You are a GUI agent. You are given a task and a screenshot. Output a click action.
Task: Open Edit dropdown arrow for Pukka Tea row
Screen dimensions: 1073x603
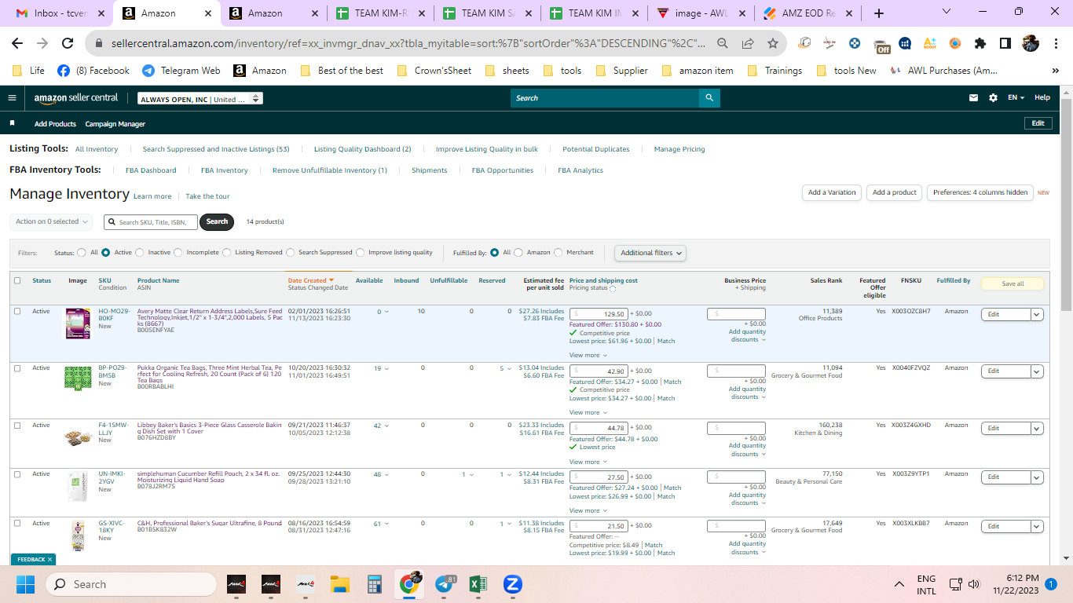1037,371
